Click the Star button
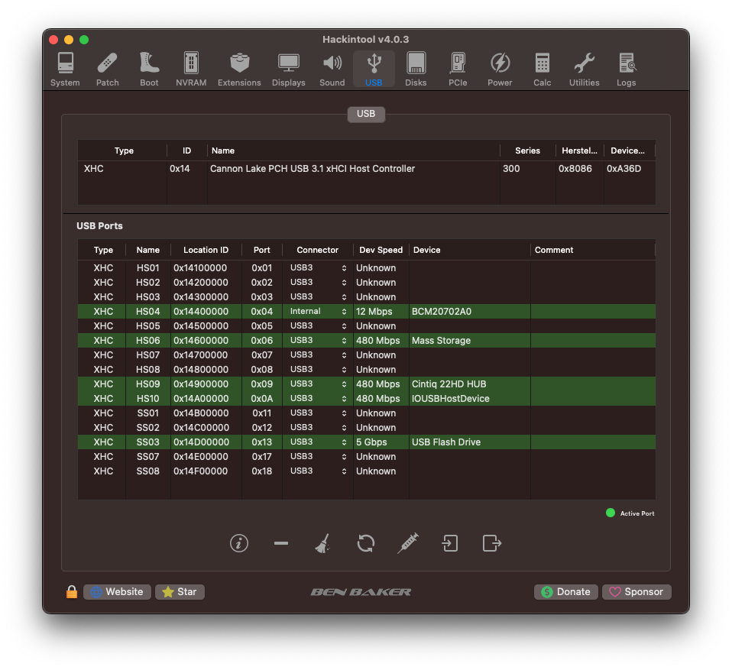 point(180,592)
